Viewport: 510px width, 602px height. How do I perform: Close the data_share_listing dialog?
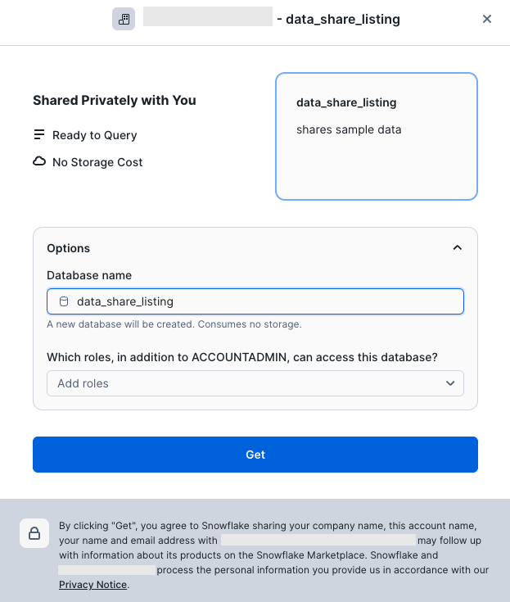coord(487,19)
